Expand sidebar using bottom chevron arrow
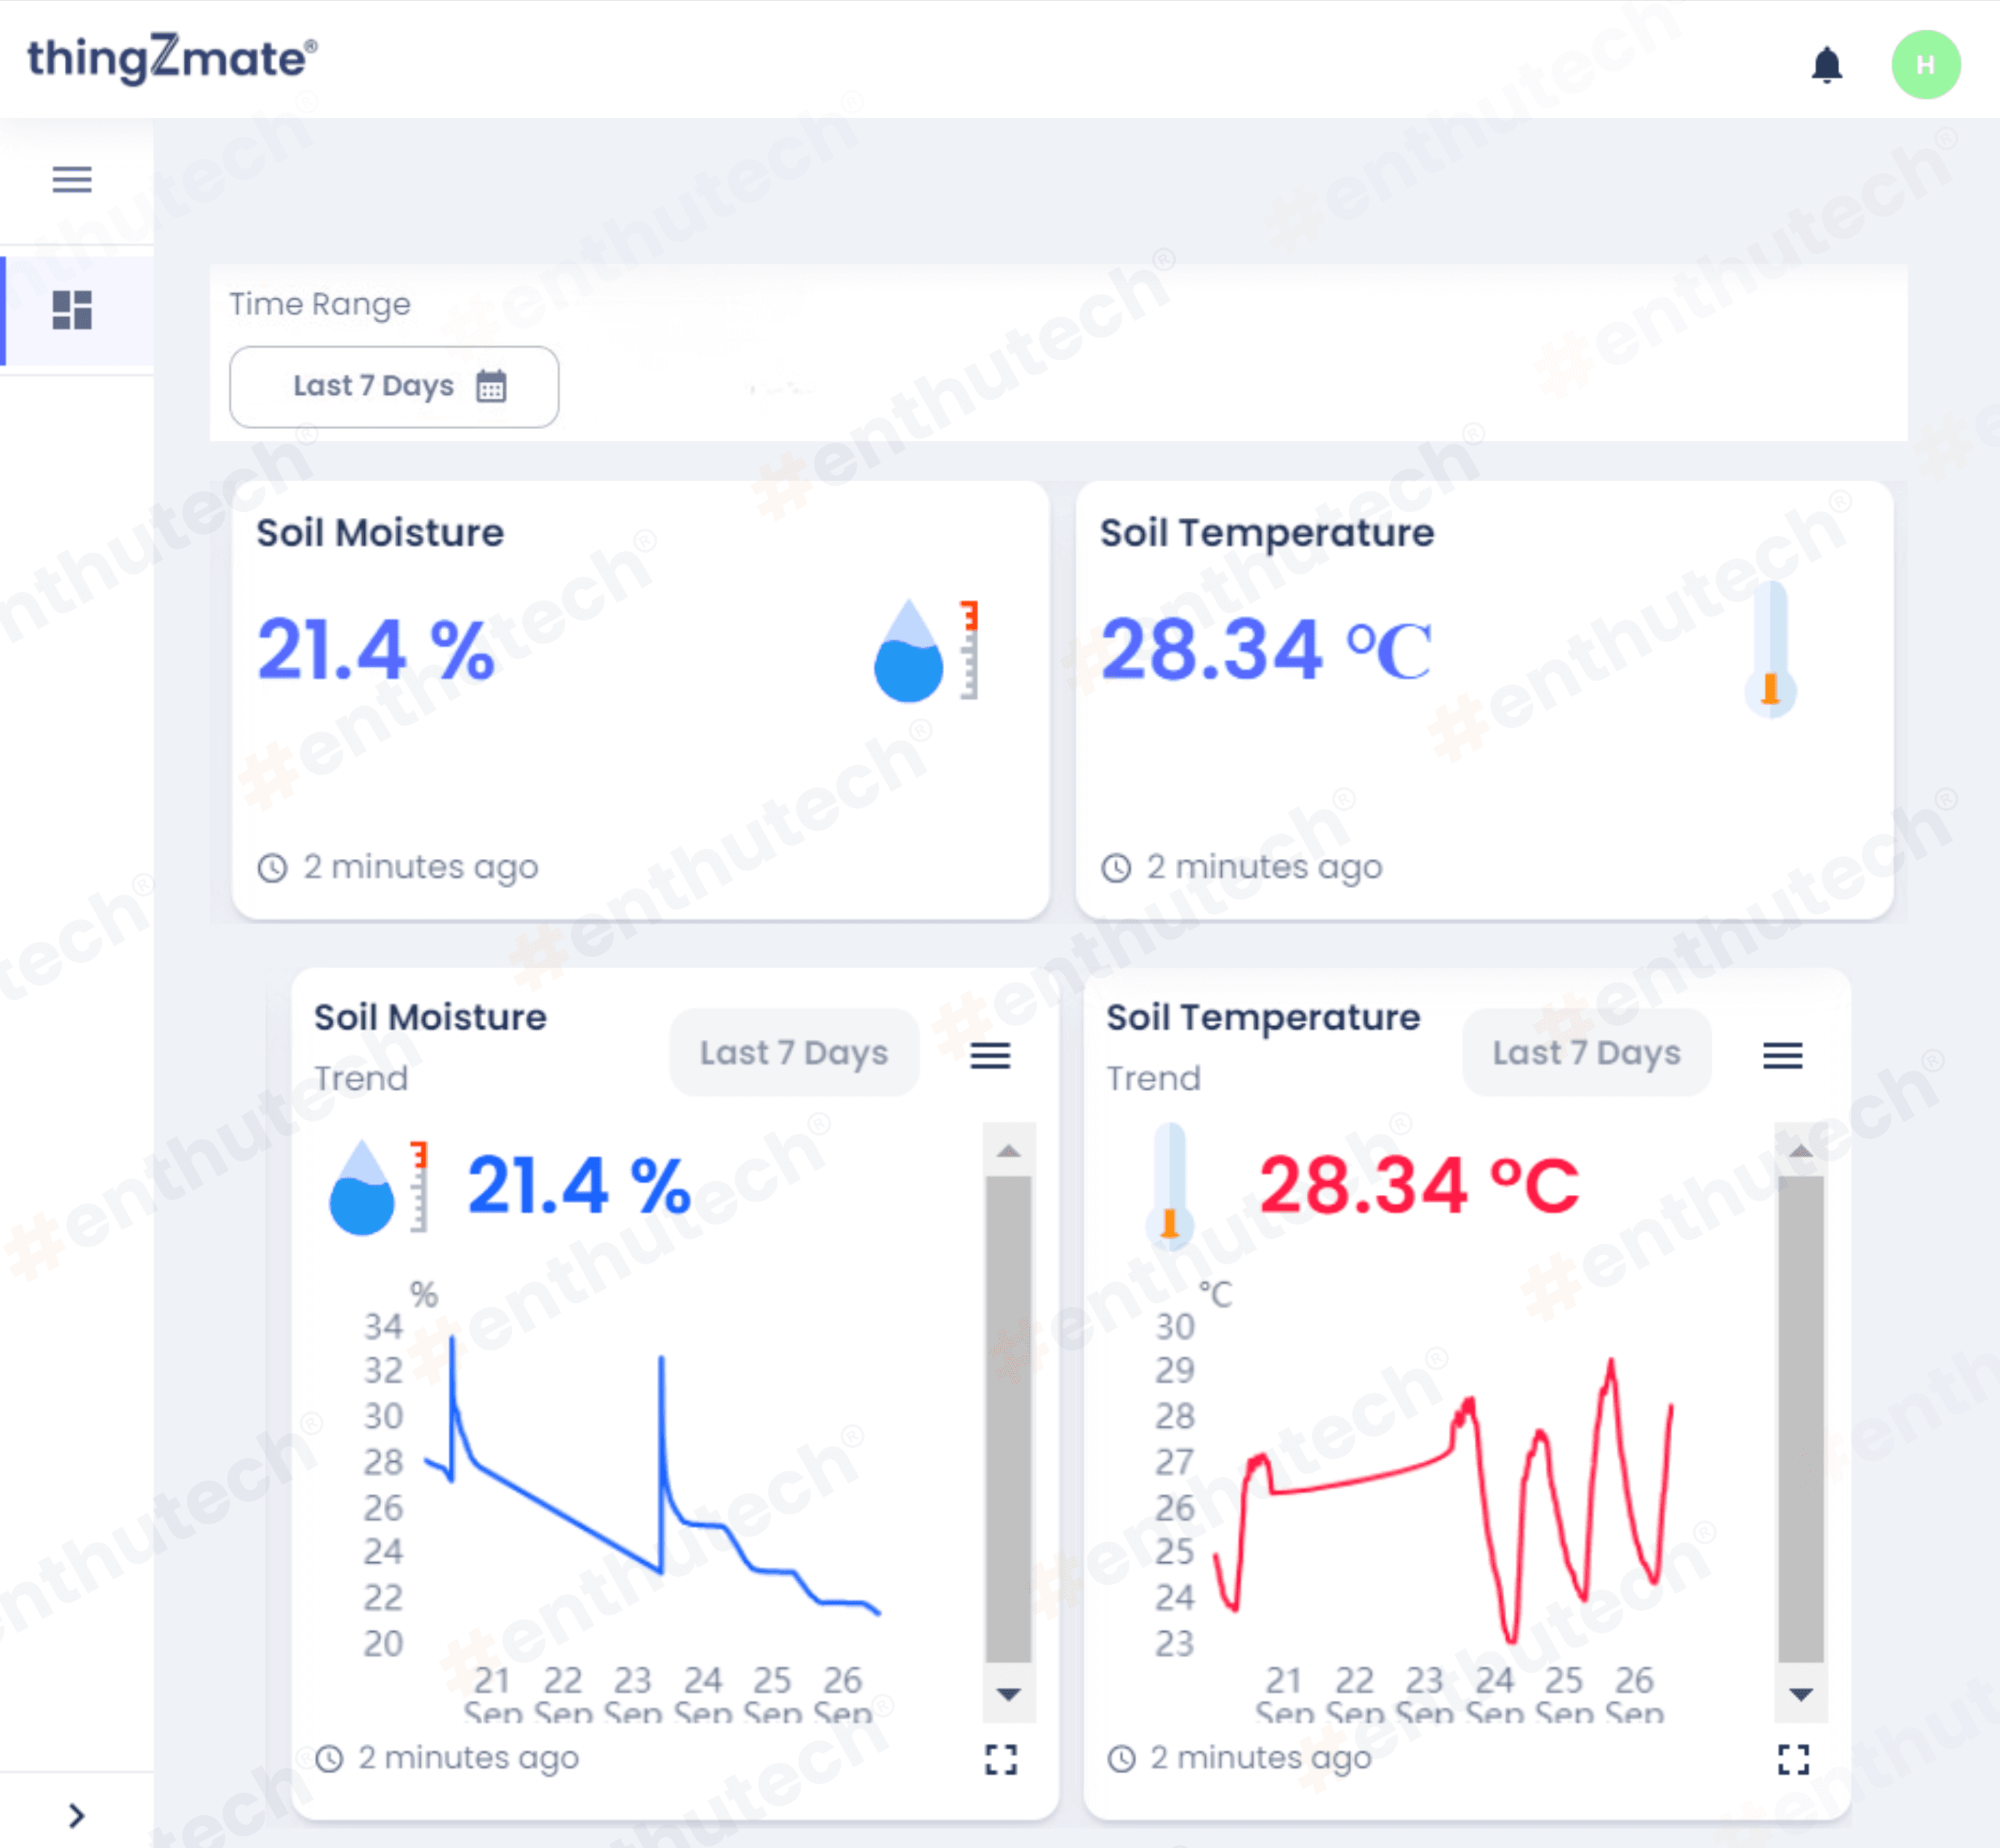This screenshot has width=2000, height=1848. (x=76, y=1815)
